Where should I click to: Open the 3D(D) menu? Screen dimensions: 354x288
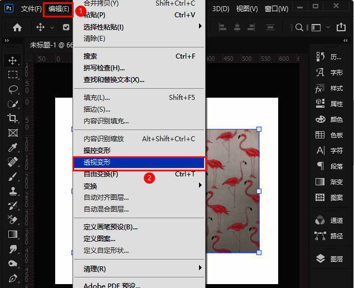pos(221,9)
